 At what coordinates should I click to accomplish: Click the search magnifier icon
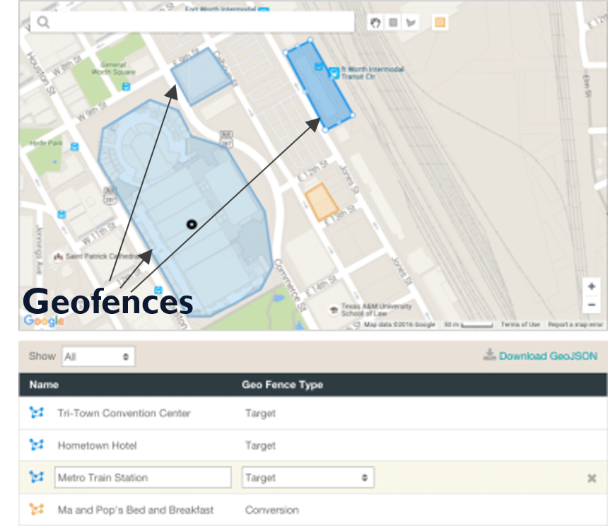(x=44, y=23)
